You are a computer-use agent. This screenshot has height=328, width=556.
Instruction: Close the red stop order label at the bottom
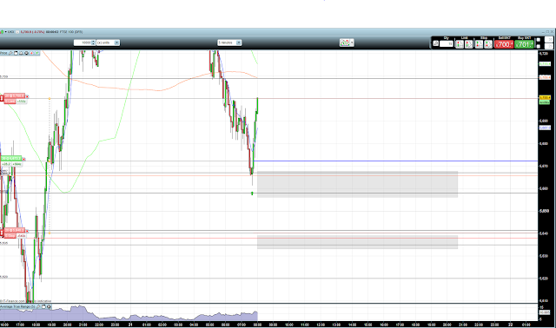point(27,232)
